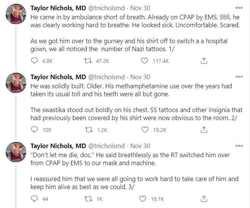Screen dimensions: 250x208
Task: Like the second tweet with 18.2K likes
Action: 144,130
